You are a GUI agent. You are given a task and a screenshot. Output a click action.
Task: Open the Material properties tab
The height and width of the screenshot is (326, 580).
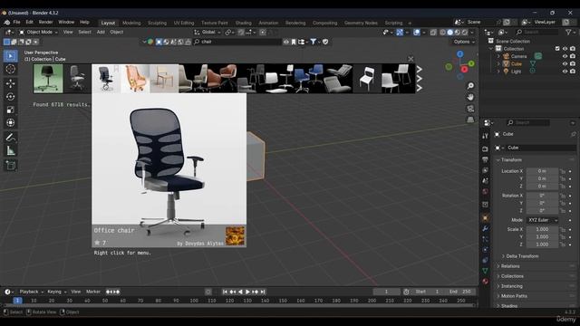(x=486, y=282)
